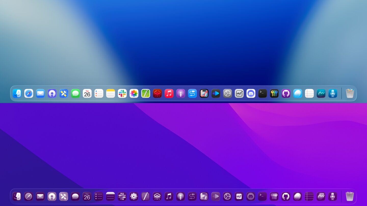
Task: Click the purple circled-i app in full-color dock
Action: coord(52,93)
